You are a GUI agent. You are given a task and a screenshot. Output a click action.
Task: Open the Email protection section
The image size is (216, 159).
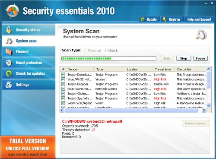pos(29,63)
